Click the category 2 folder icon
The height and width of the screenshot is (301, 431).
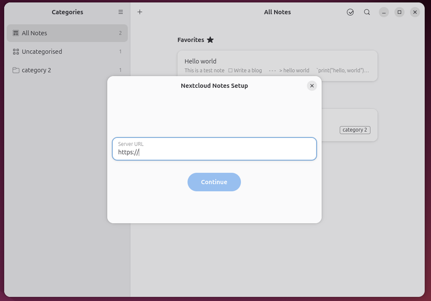click(16, 70)
